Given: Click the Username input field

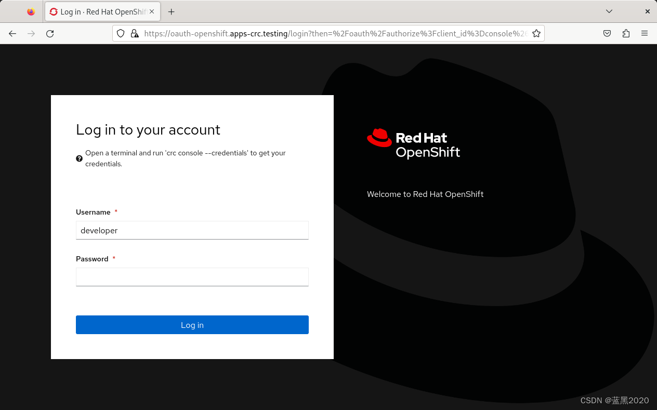Looking at the screenshot, I should pos(192,230).
